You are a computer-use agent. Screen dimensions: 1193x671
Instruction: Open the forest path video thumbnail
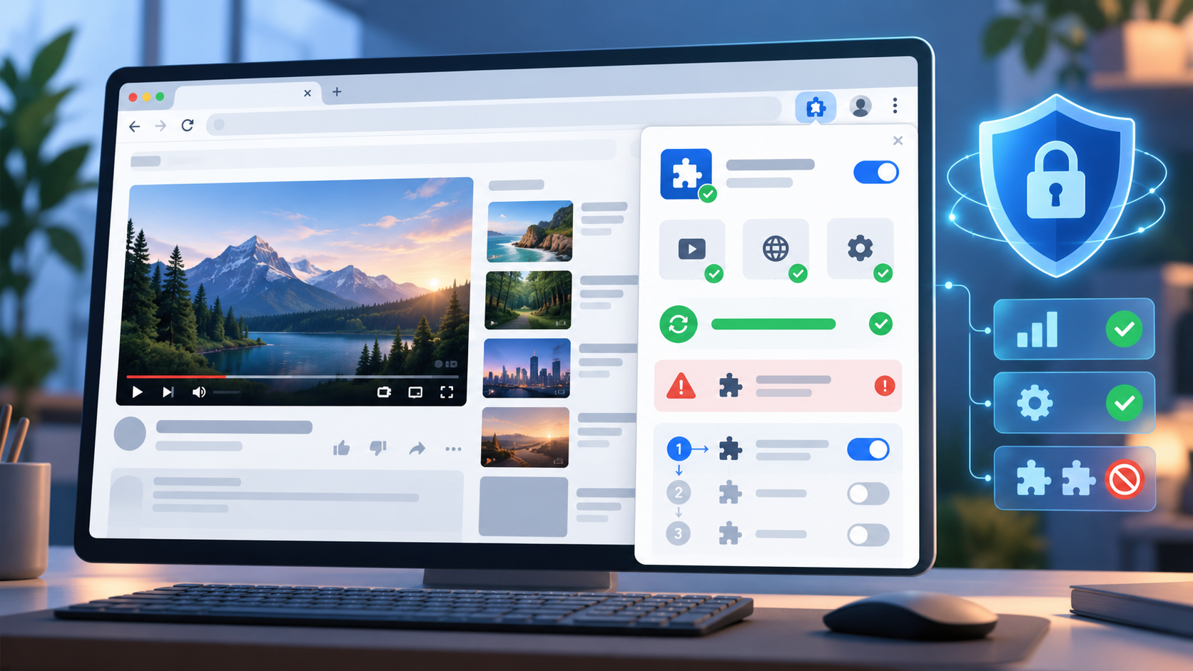point(528,299)
